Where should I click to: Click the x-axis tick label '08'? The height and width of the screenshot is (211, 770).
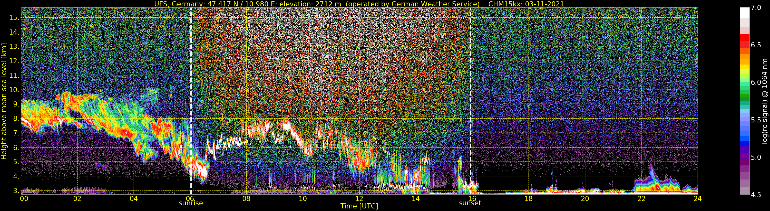point(246,198)
